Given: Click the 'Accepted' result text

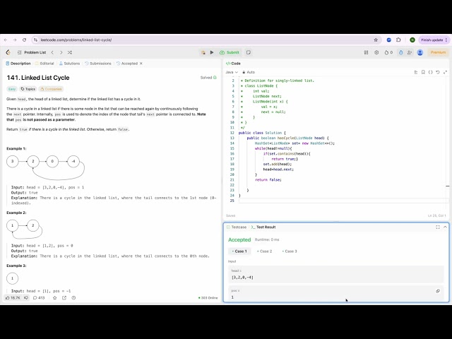Looking at the screenshot, I should (239, 239).
